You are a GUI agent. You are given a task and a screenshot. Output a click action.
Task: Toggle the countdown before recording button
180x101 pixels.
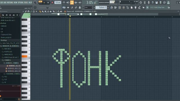[72, 3]
